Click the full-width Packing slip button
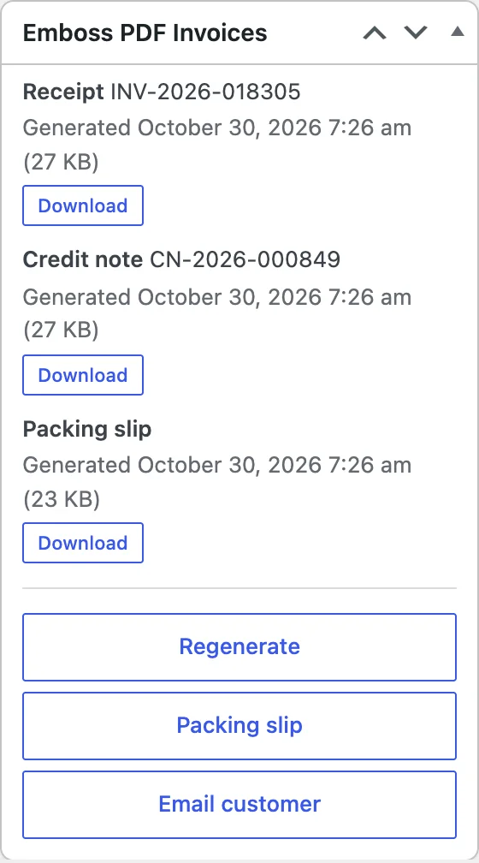This screenshot has height=863, width=479. (x=239, y=725)
